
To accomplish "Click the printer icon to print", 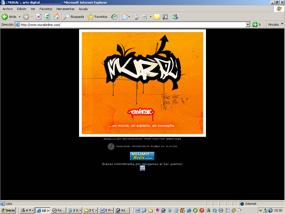I will [136, 17].
